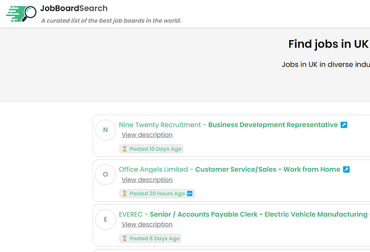This screenshot has width=370, height=252.
Task: Open external link icon for Customer Service/Sales job
Action: (346, 169)
